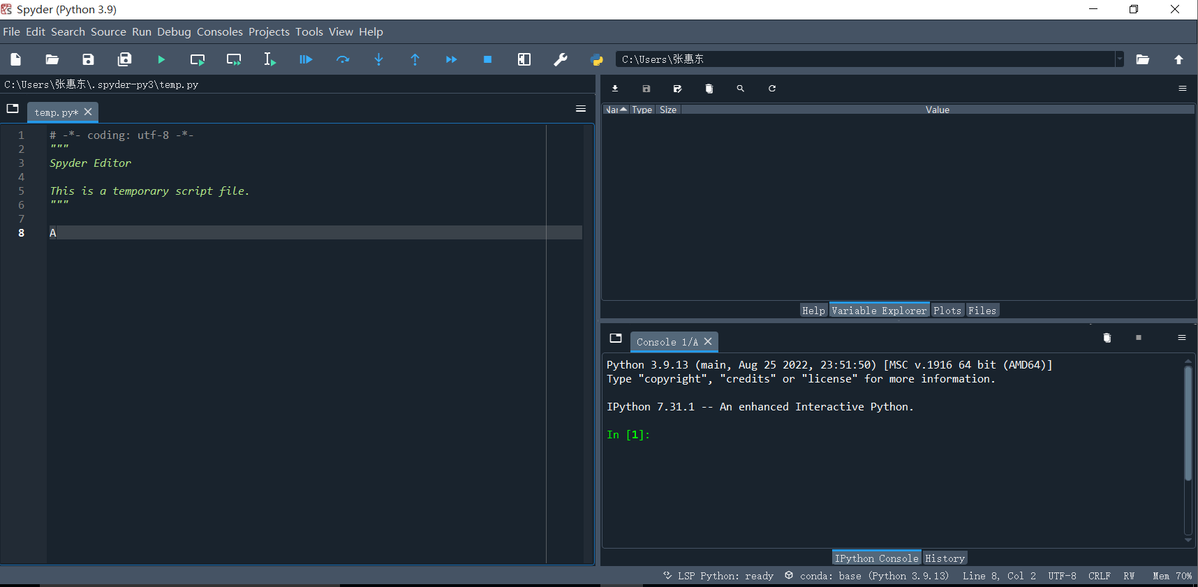Switch to the Plots tab
The width and height of the screenshot is (1198, 587).
[947, 311]
